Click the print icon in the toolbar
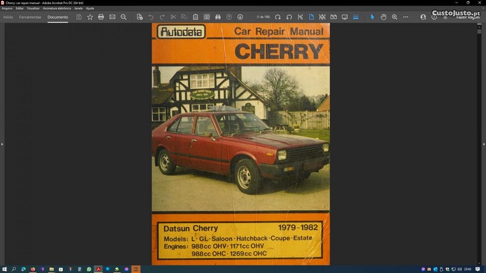The height and width of the screenshot is (273, 486). (100, 17)
